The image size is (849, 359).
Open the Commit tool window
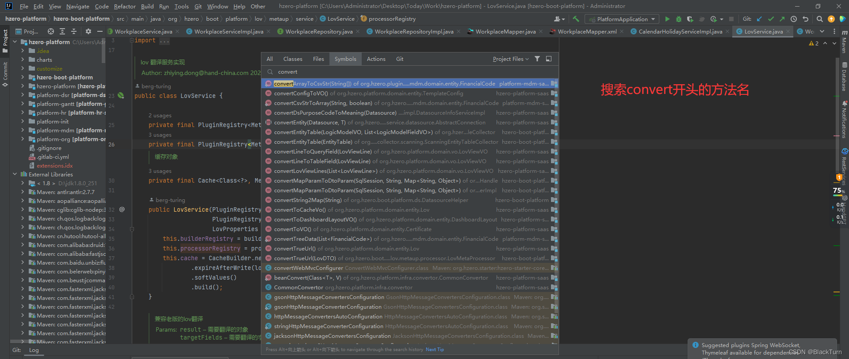pos(5,74)
